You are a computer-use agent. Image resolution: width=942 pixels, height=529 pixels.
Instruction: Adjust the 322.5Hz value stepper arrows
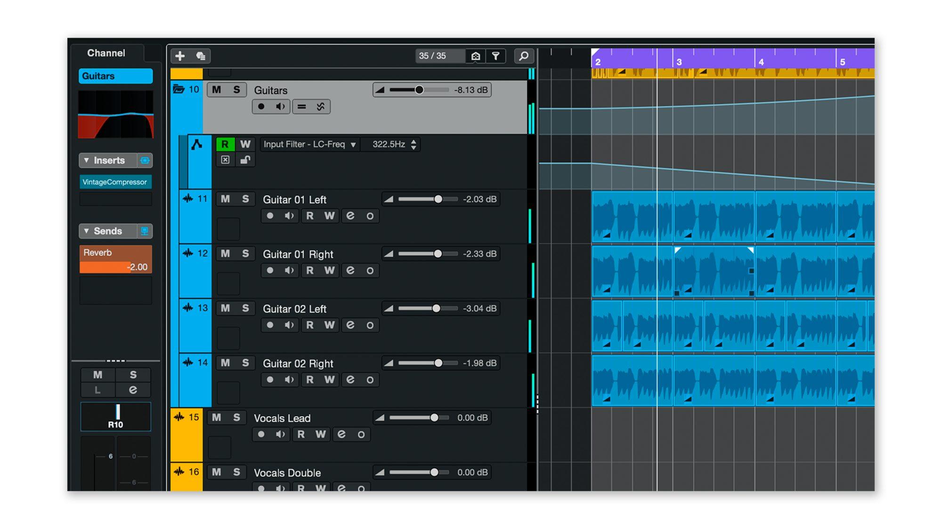414,144
